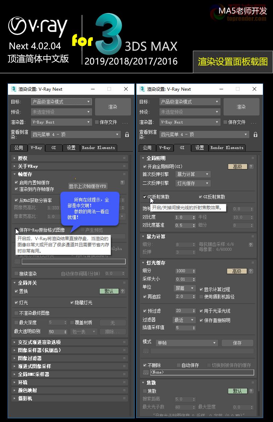Enable 不渲染最终图像 checkbox
The width and height of the screenshot is (273, 422).
coord(16,313)
